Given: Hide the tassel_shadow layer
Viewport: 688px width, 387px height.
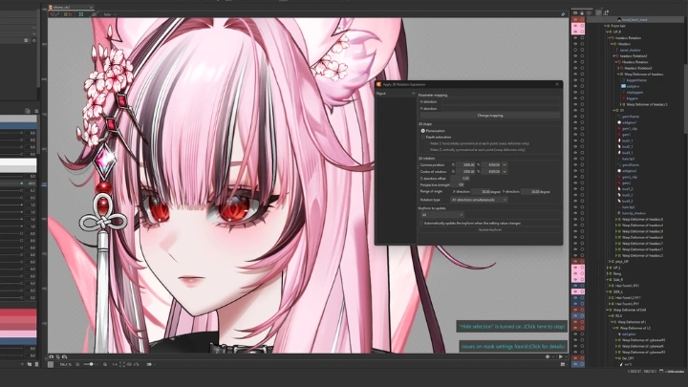Looking at the screenshot, I should [575, 50].
